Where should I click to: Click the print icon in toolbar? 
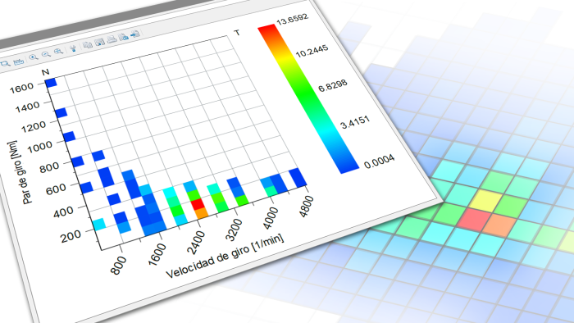tap(112, 39)
